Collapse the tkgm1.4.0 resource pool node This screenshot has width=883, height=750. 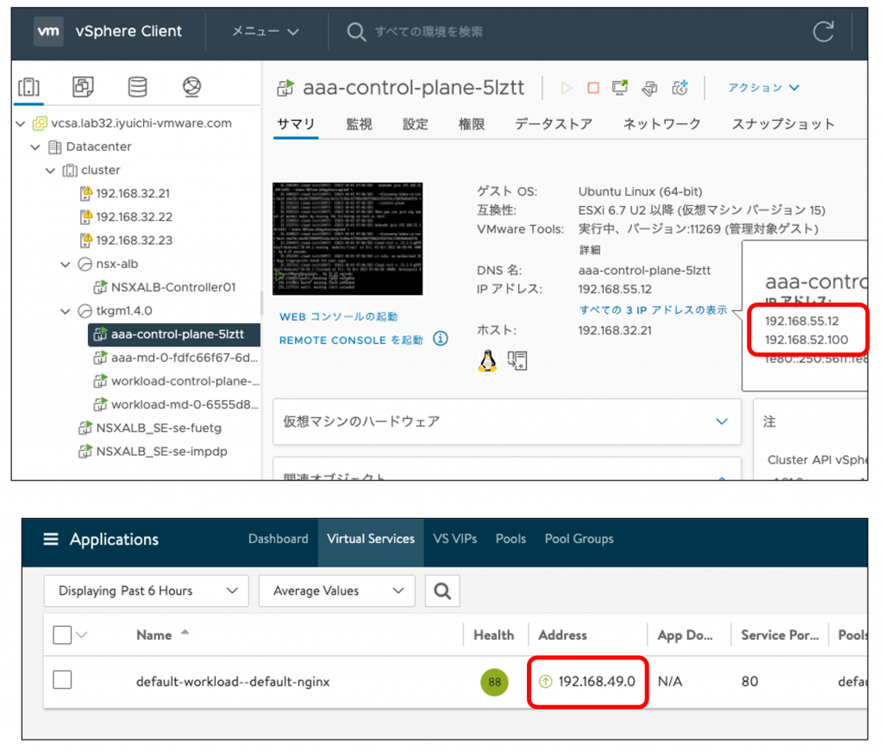point(66,311)
